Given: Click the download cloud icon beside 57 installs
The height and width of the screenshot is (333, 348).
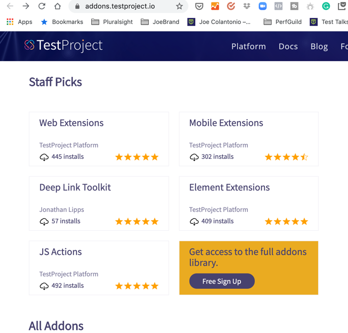Looking at the screenshot, I should coord(44,221).
